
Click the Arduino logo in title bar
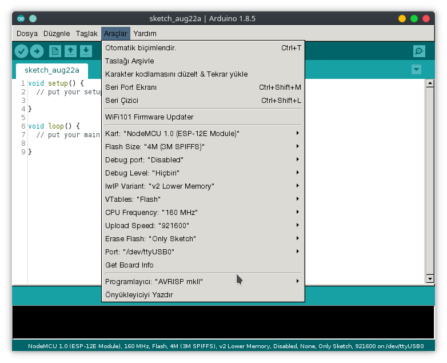tap(21, 18)
